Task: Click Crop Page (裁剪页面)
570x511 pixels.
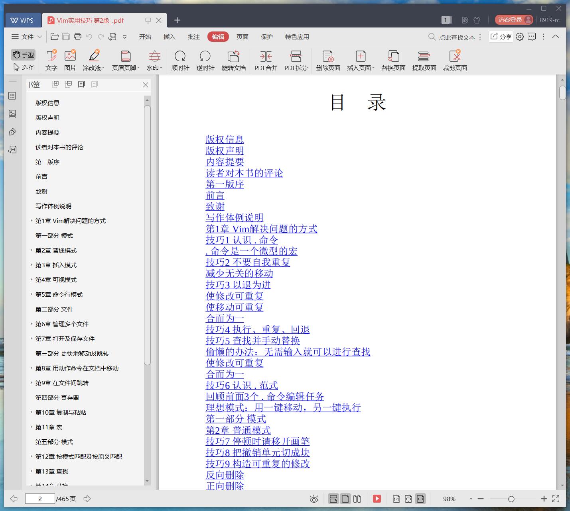Action: tap(455, 61)
